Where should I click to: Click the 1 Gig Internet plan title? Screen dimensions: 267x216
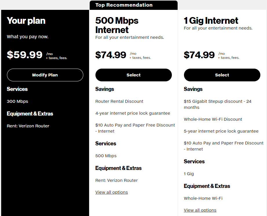211,21
